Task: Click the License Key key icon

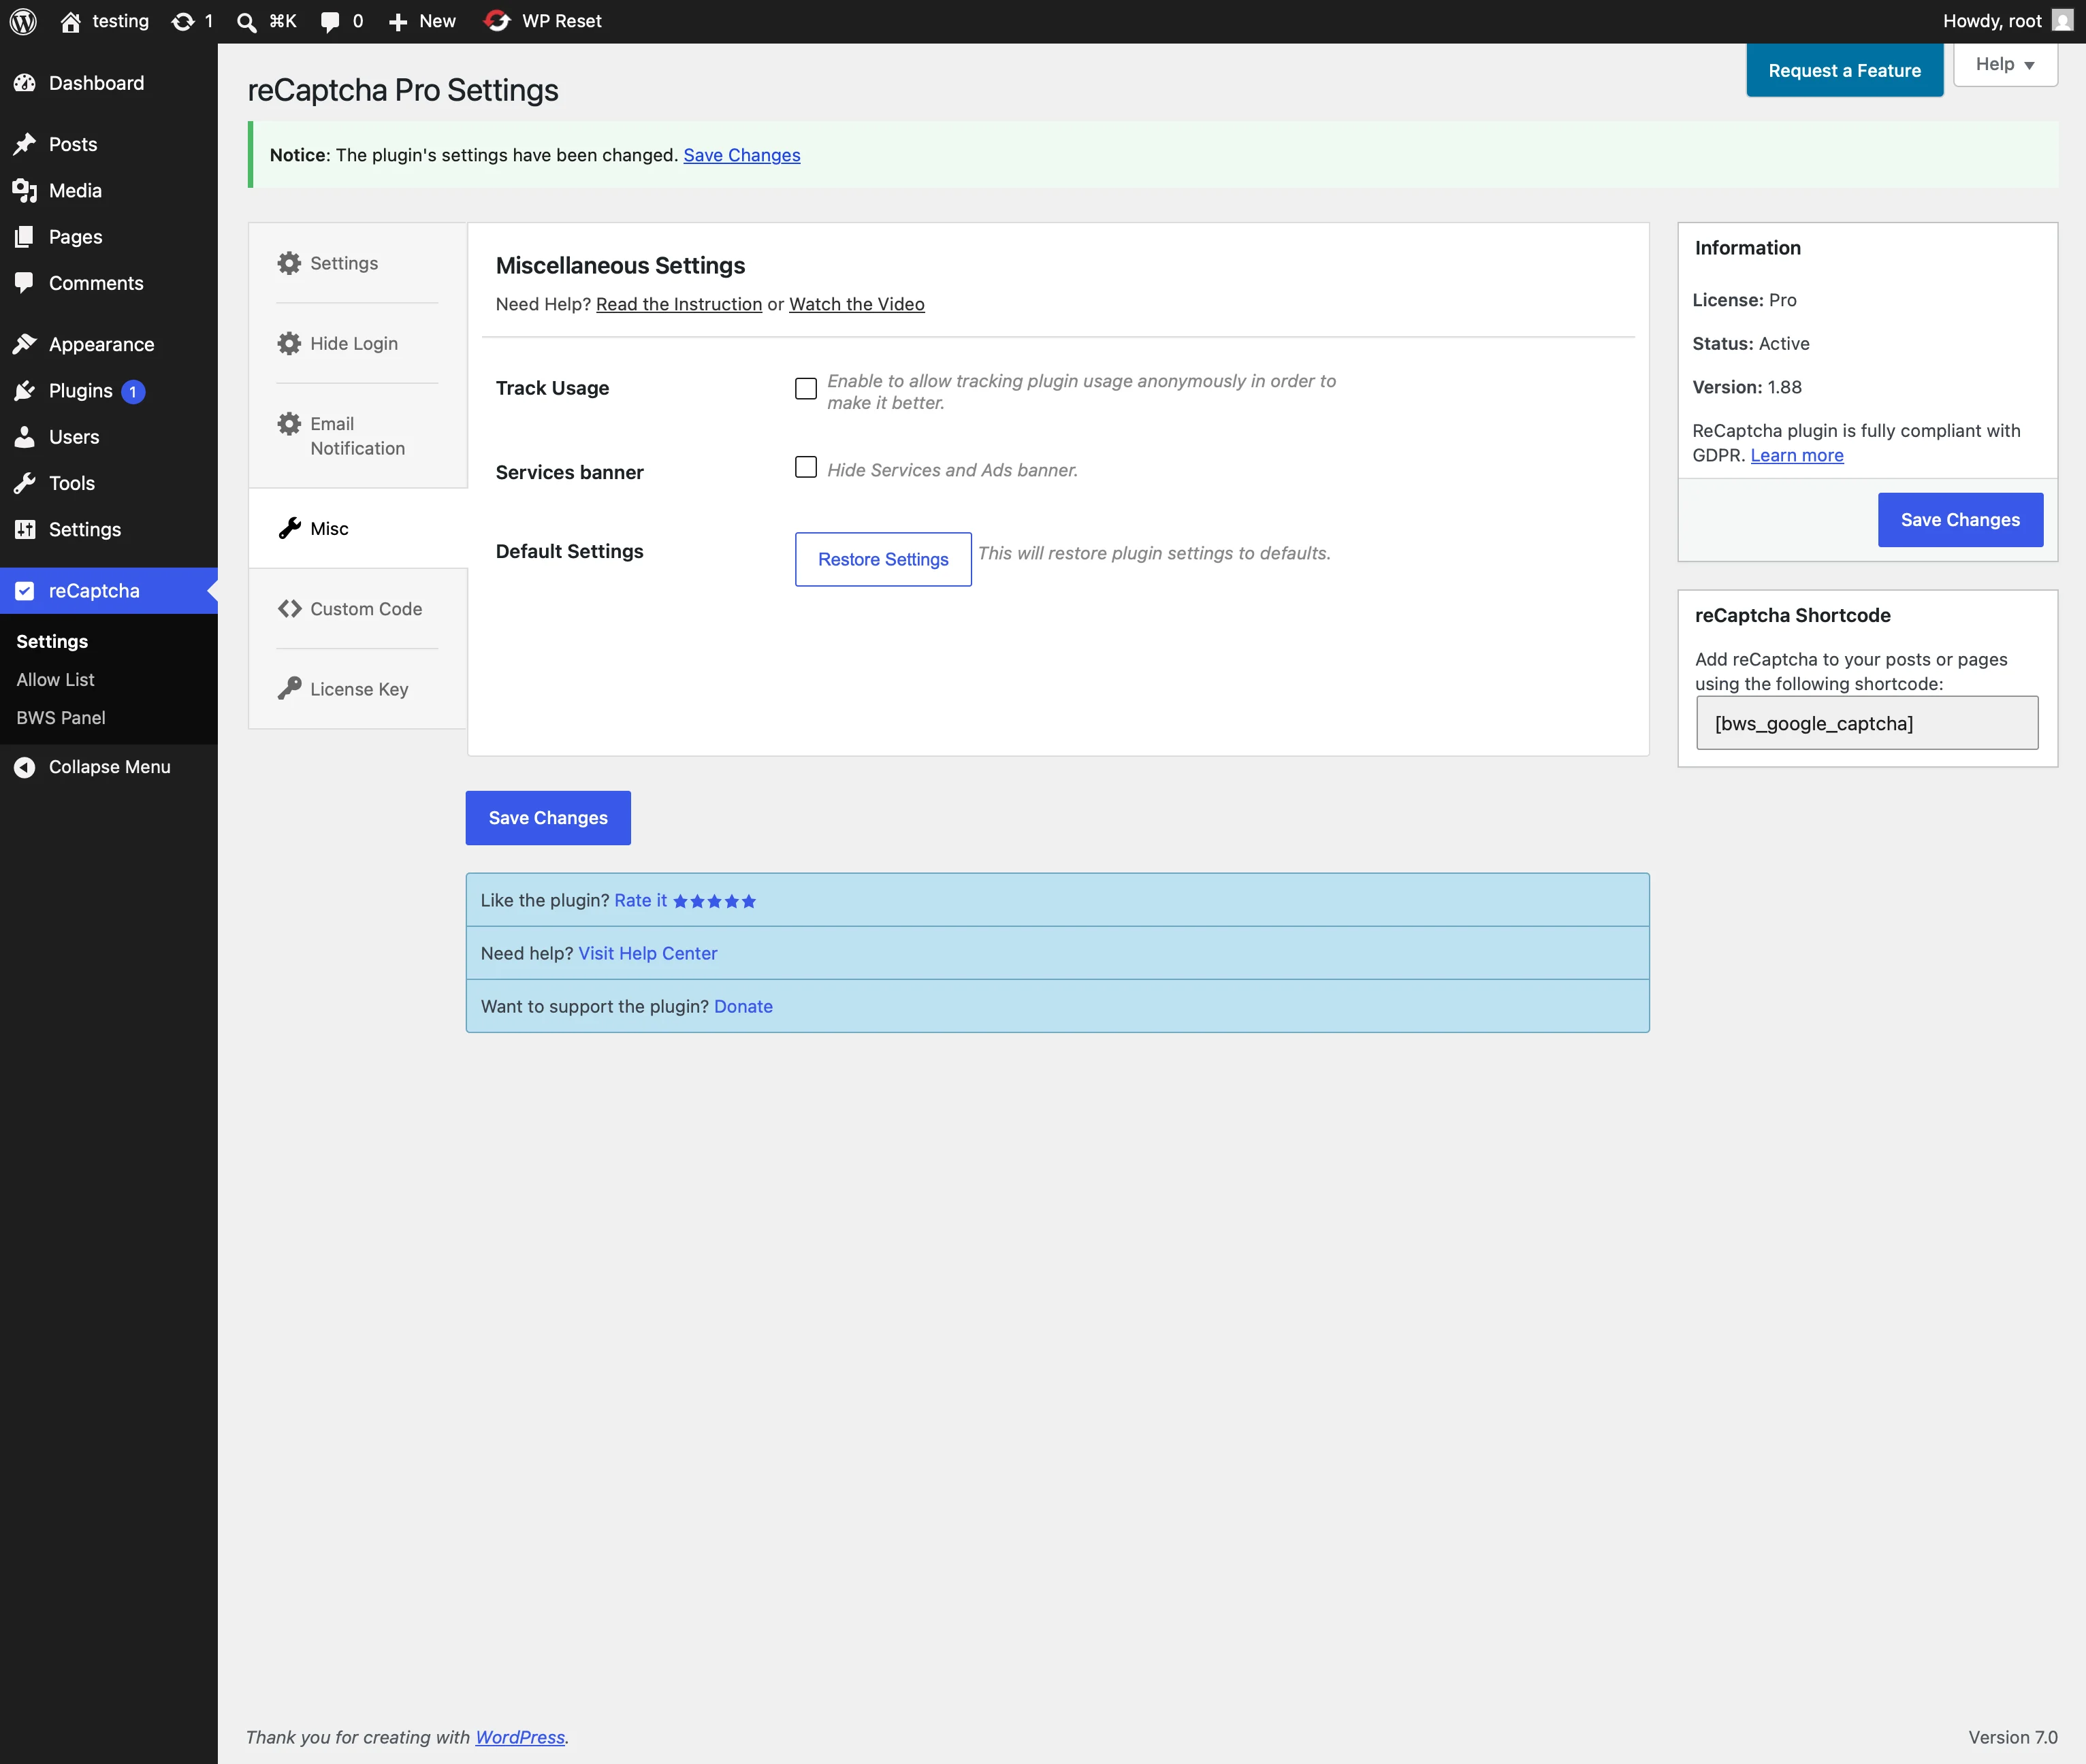Action: [x=289, y=688]
